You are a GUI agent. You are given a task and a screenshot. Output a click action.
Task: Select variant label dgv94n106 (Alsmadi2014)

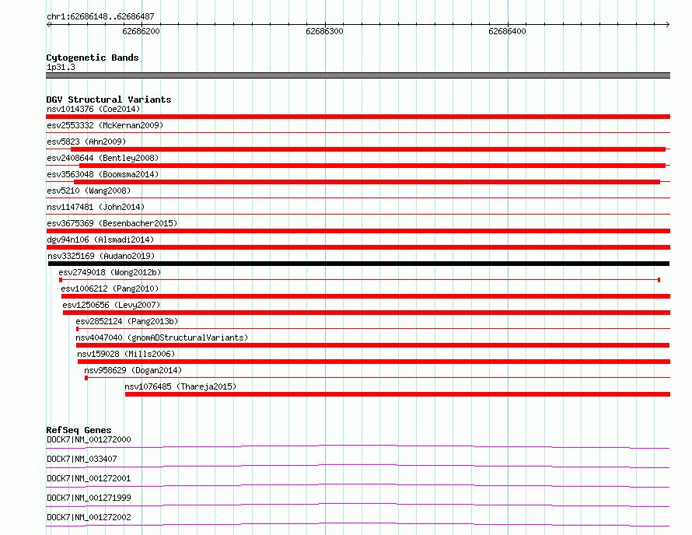(x=100, y=240)
